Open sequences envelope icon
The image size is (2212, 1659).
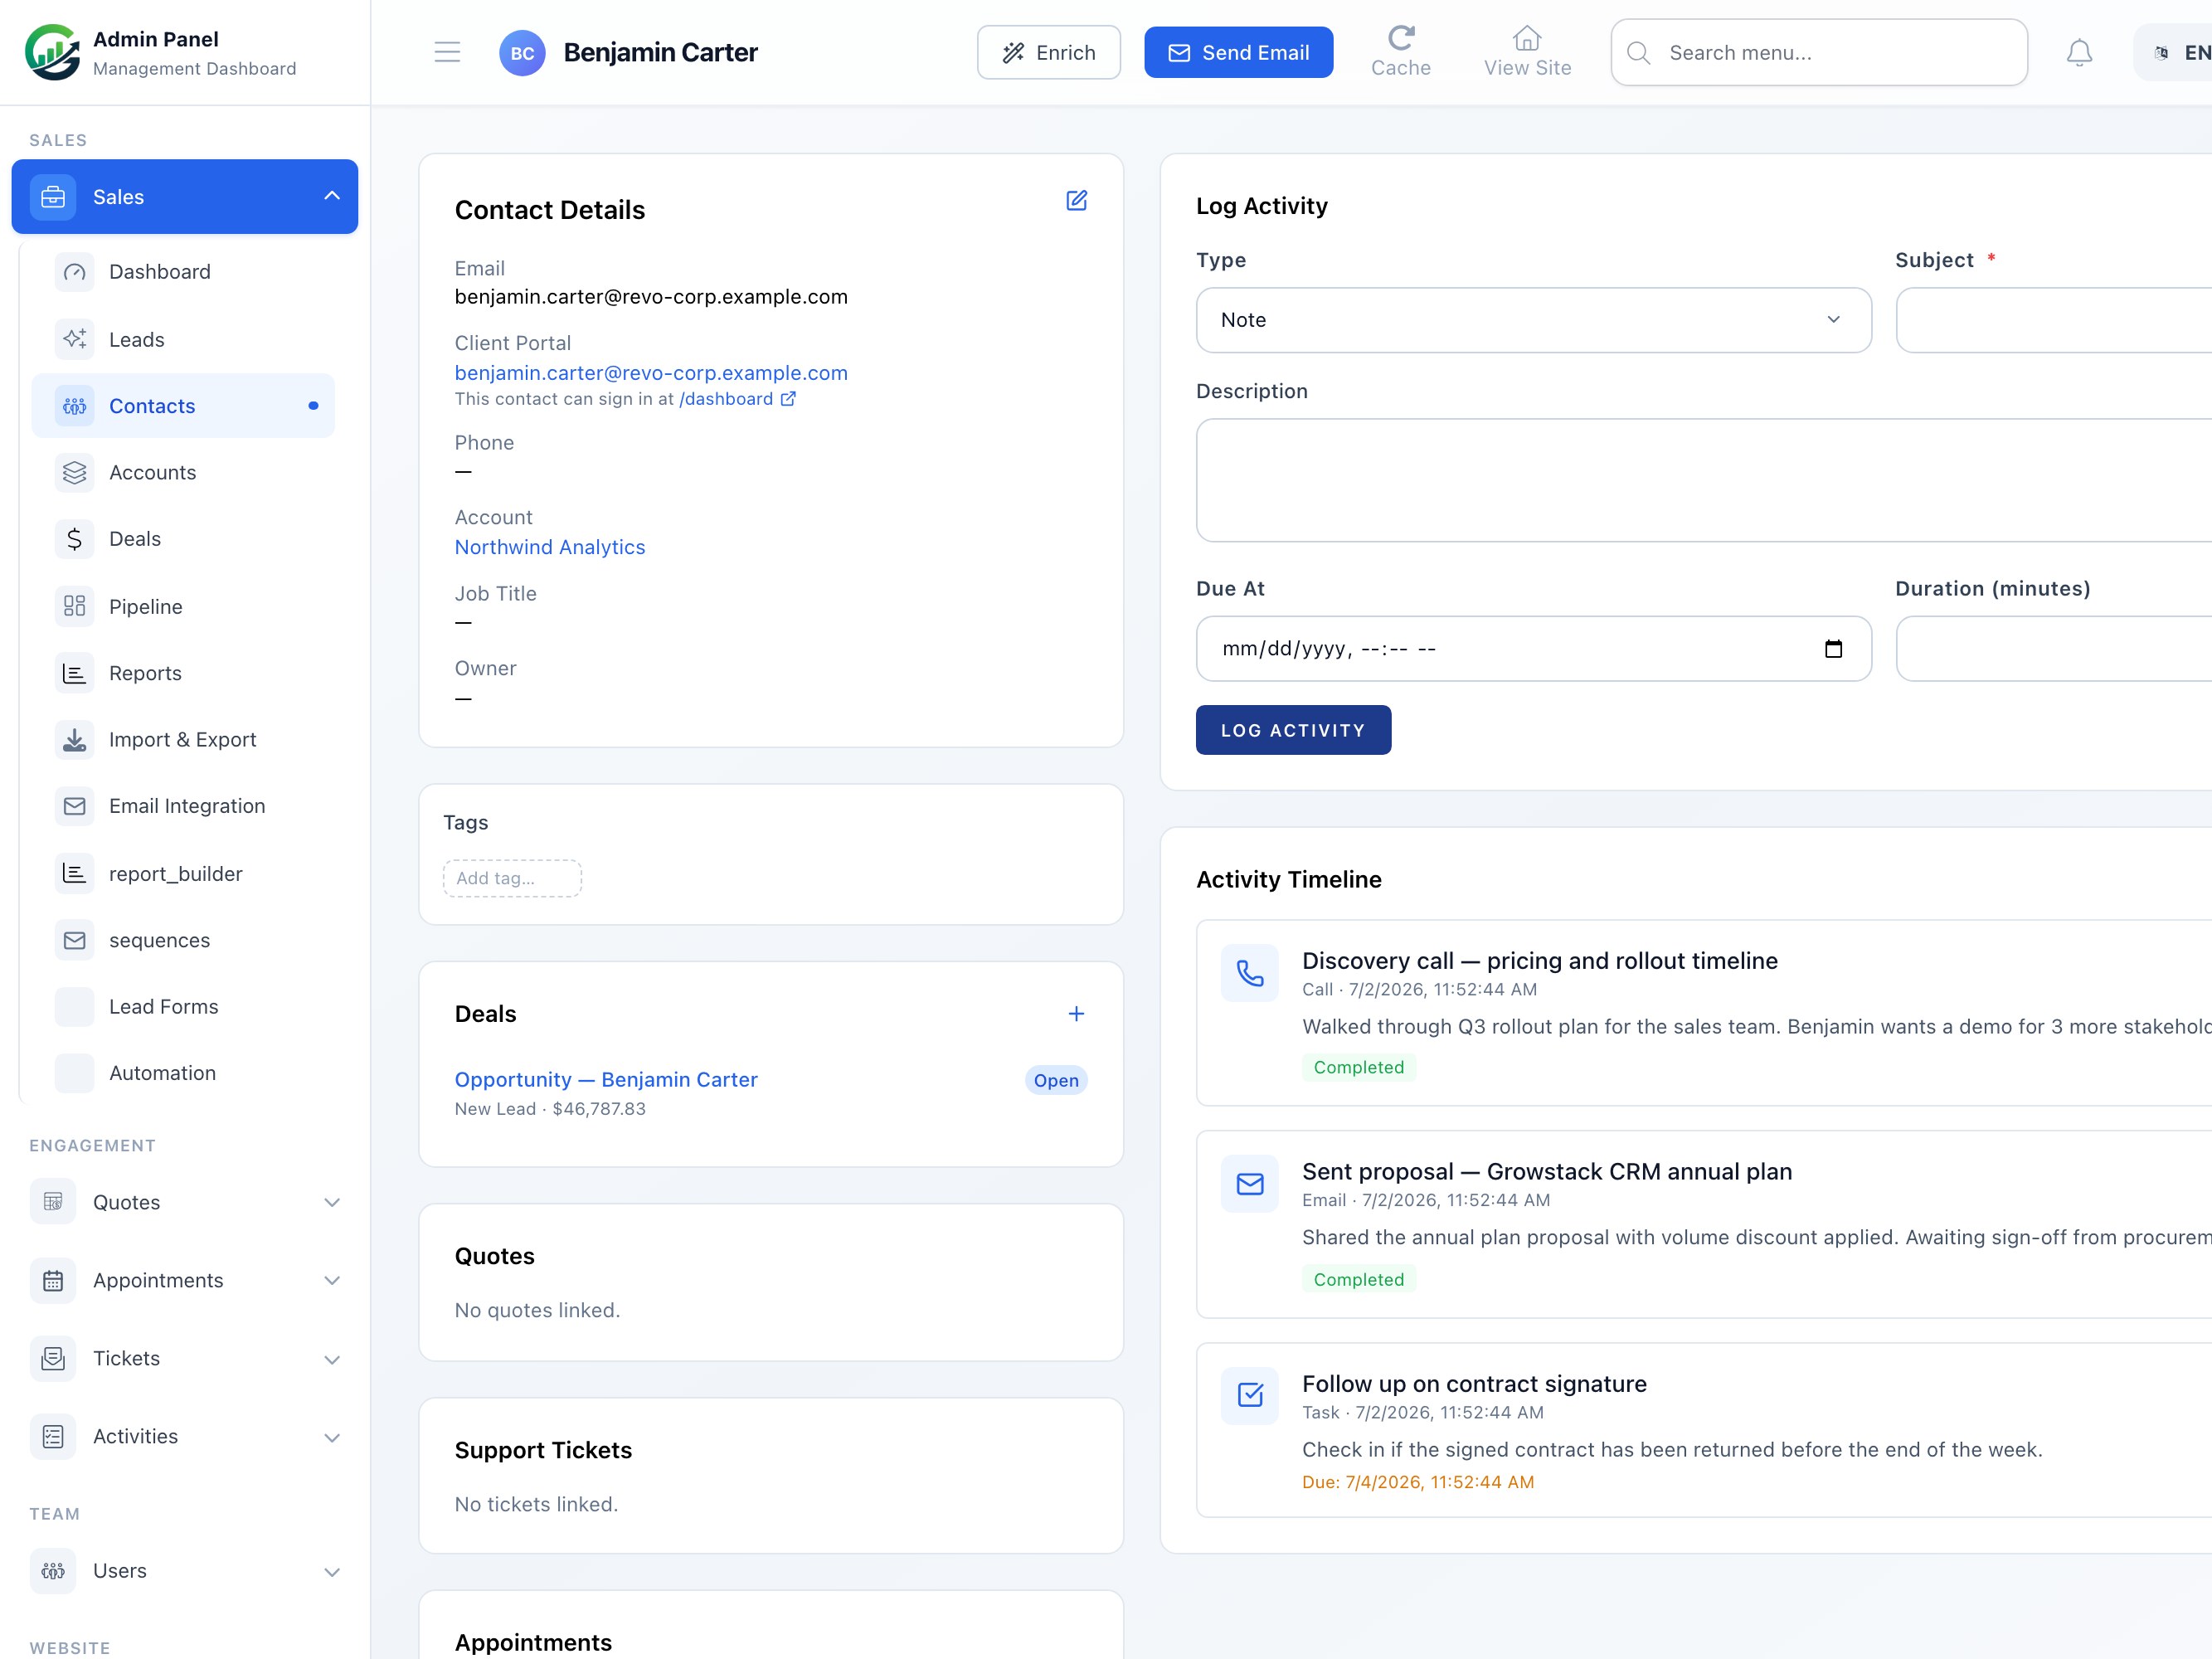(x=74, y=940)
